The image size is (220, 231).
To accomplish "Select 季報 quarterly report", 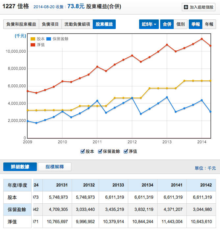I will click(x=195, y=24).
